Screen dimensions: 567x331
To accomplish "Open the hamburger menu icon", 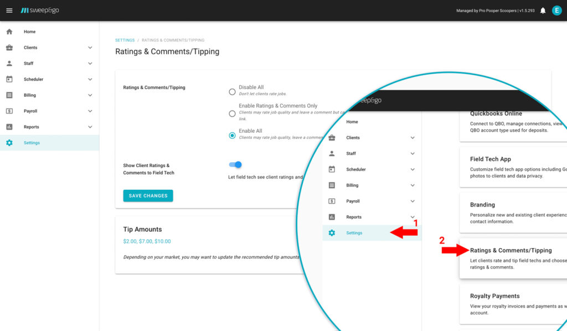I will [x=9, y=11].
